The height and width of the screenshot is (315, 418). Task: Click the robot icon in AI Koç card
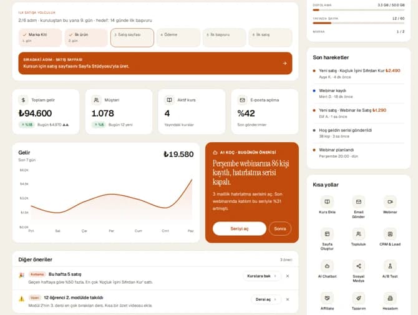[x=215, y=152]
